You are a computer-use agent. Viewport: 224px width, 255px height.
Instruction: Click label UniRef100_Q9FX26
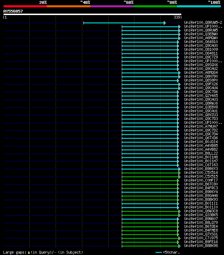(201, 84)
